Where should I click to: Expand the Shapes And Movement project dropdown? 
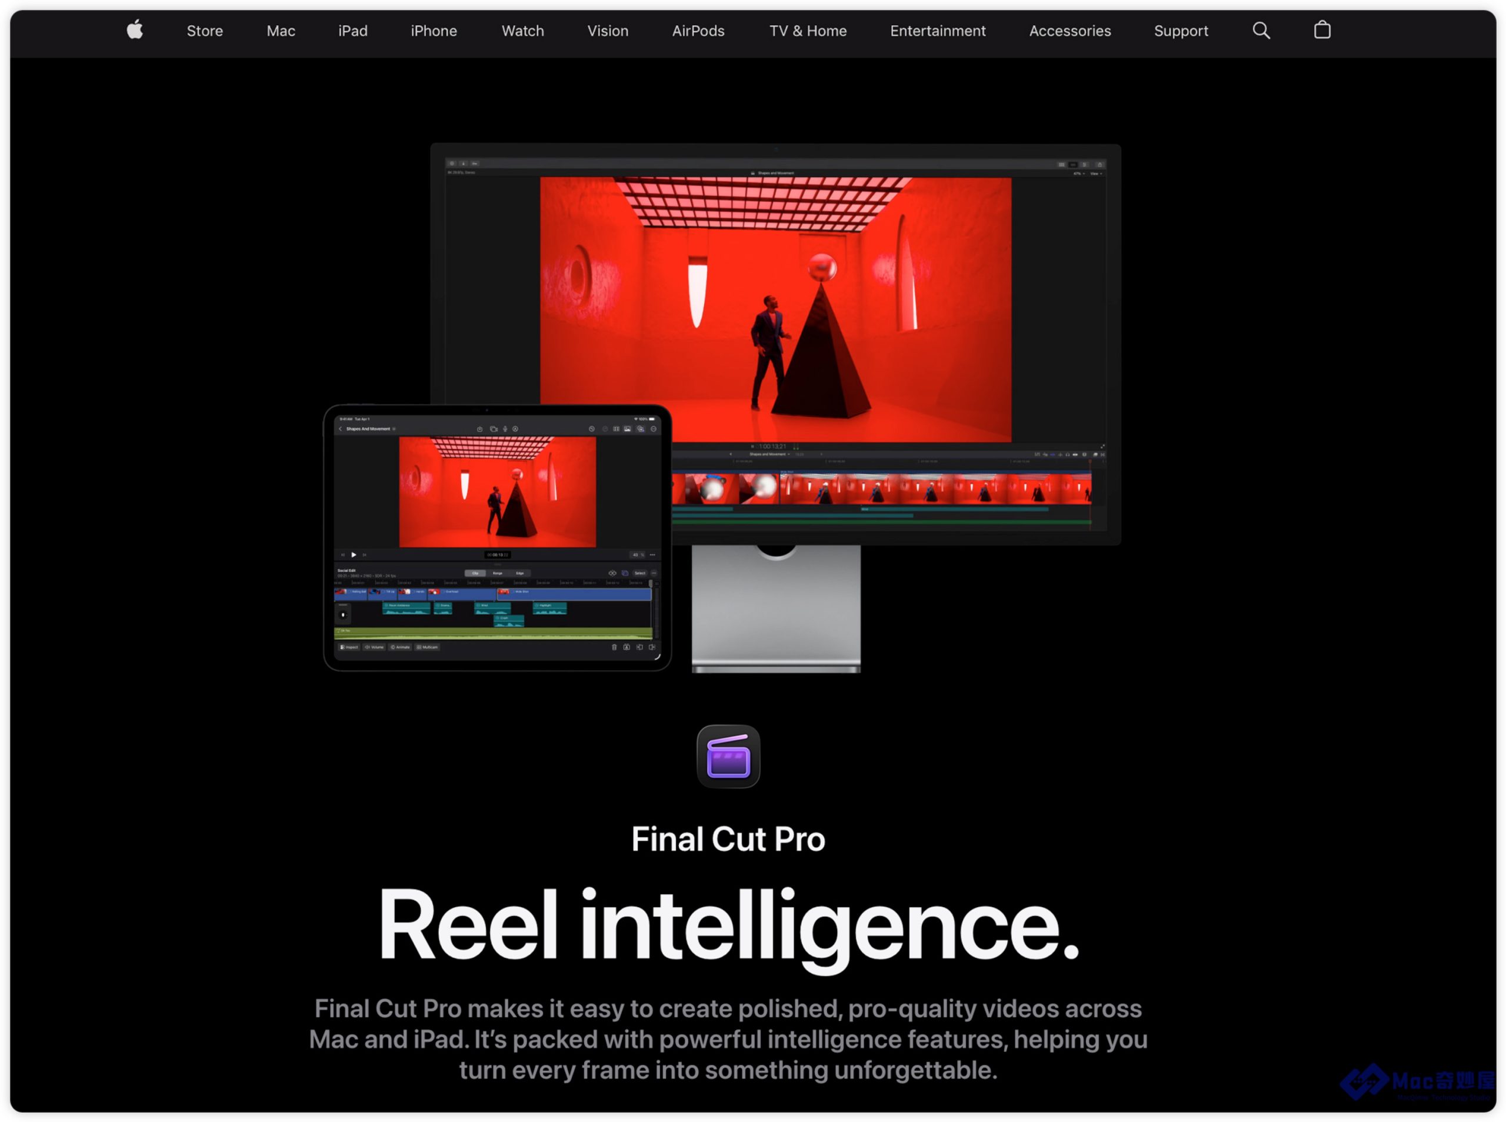(395, 430)
